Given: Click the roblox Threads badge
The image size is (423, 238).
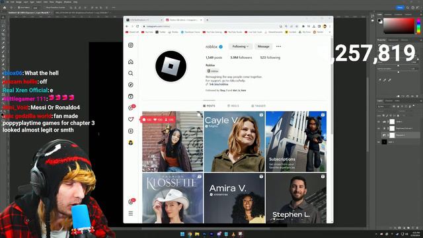Looking at the screenshot, I should coord(213,71).
